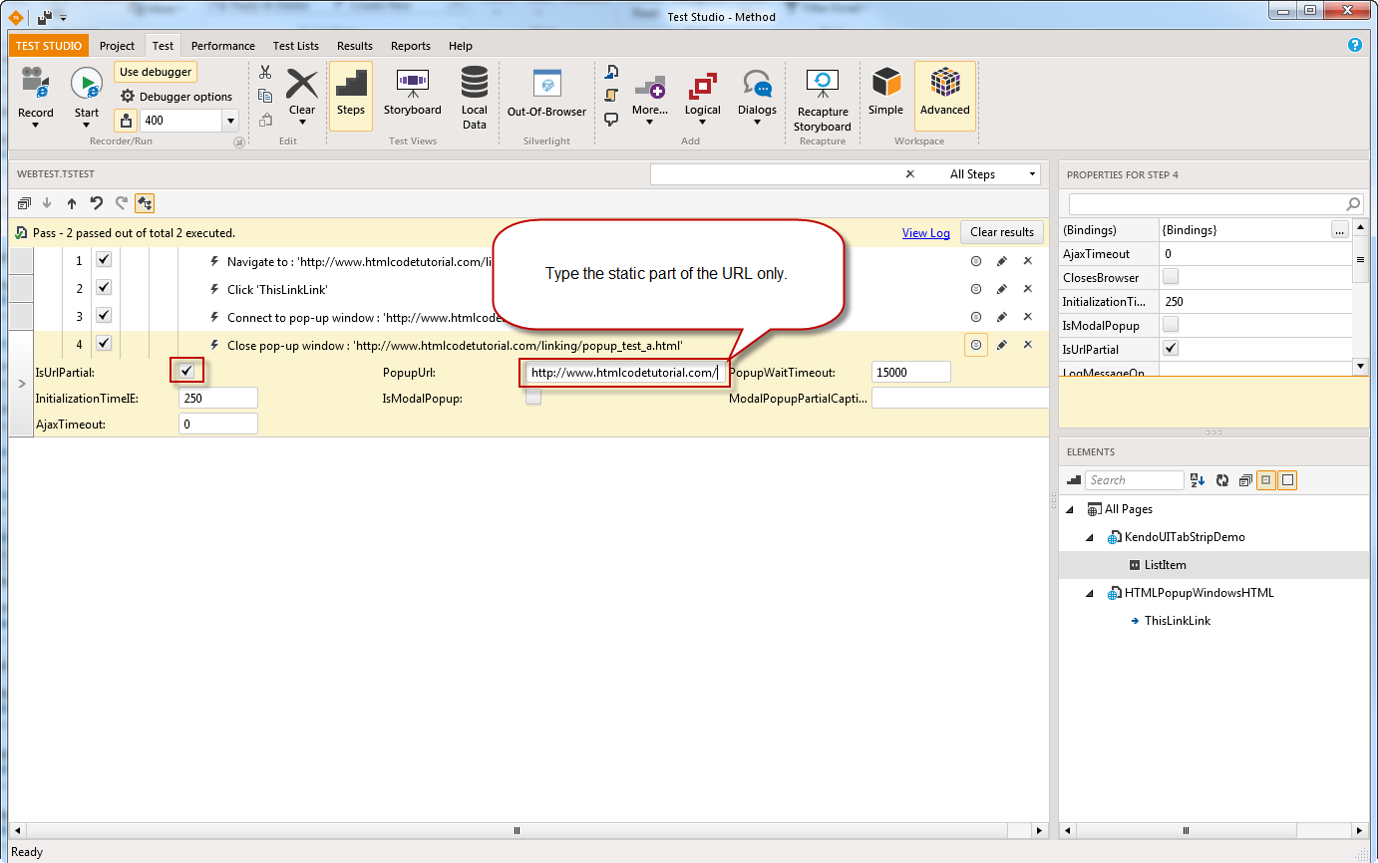Sort elements alphabetically with A-Z icon
The image size is (1378, 863).
point(1199,480)
